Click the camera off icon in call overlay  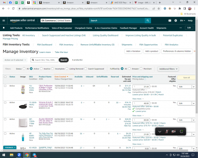(x=173, y=132)
